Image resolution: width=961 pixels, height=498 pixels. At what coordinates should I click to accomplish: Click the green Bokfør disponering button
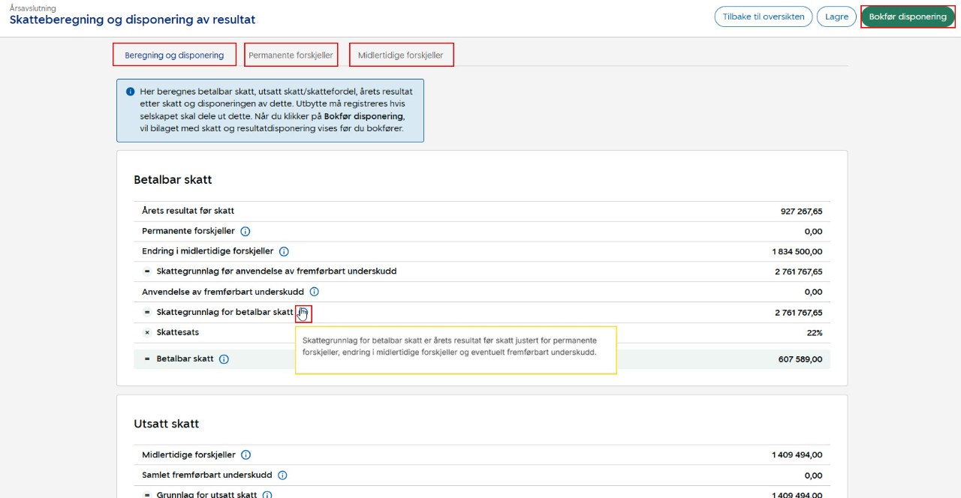pyautogui.click(x=907, y=16)
